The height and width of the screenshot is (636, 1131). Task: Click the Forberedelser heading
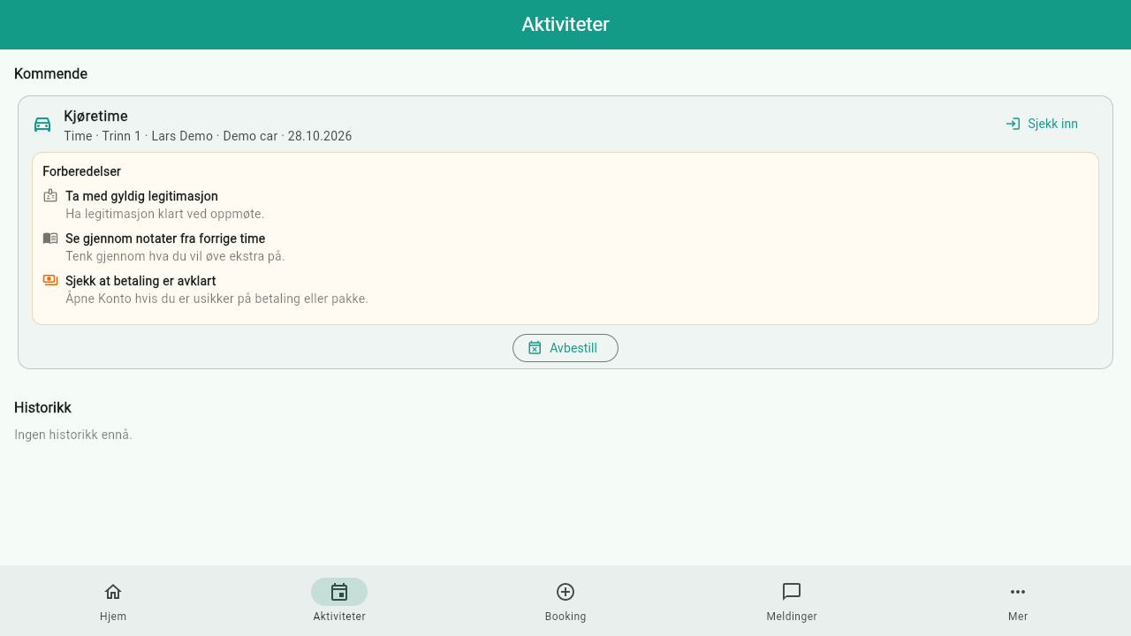81,171
